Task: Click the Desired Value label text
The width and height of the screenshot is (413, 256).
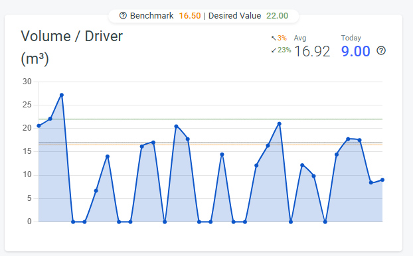Action: [234, 16]
